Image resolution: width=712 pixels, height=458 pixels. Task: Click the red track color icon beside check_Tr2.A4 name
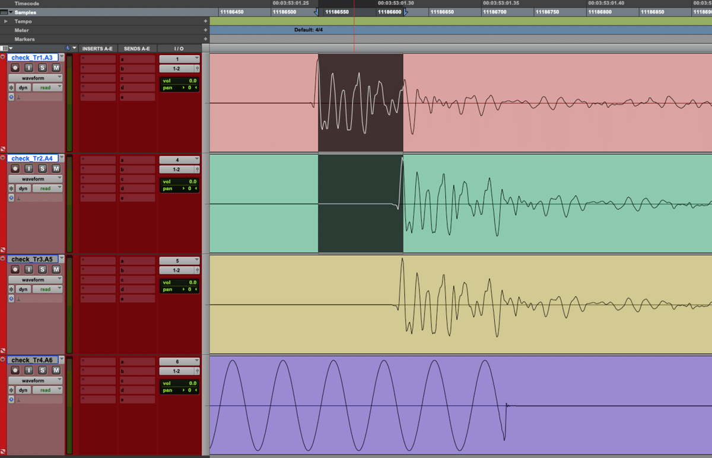coord(3,158)
